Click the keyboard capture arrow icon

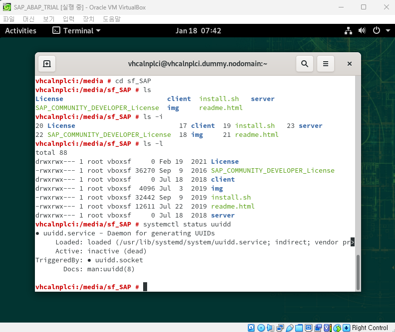click(x=347, y=328)
